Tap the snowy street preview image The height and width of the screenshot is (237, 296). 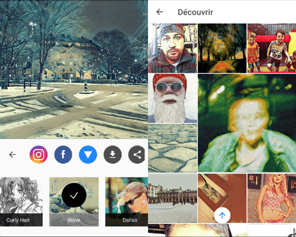coord(74,69)
